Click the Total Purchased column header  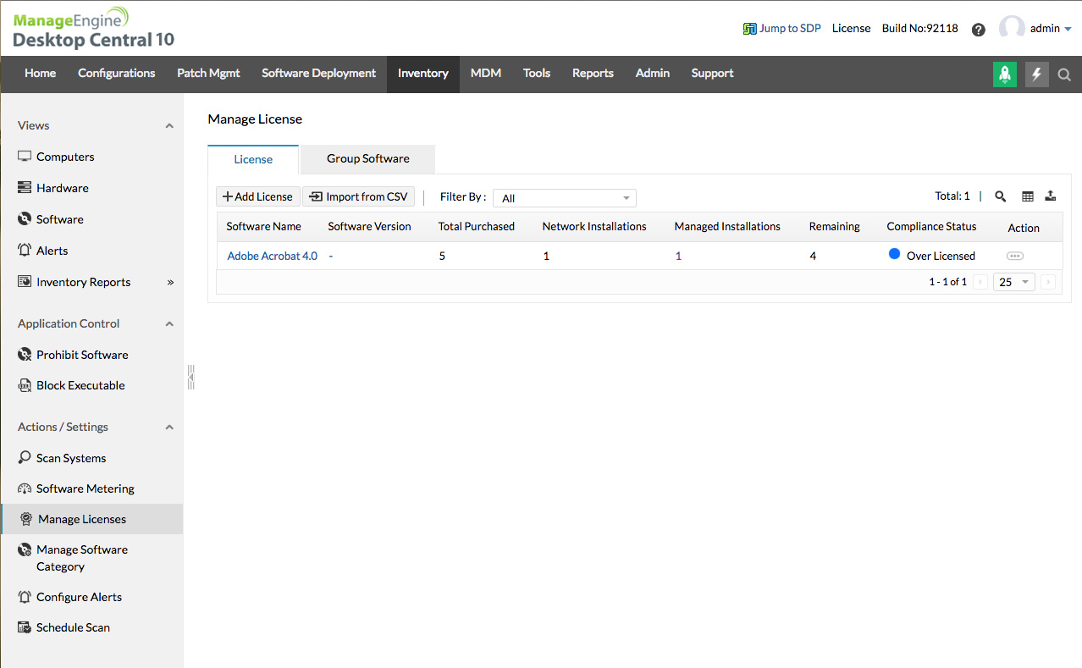pos(477,226)
